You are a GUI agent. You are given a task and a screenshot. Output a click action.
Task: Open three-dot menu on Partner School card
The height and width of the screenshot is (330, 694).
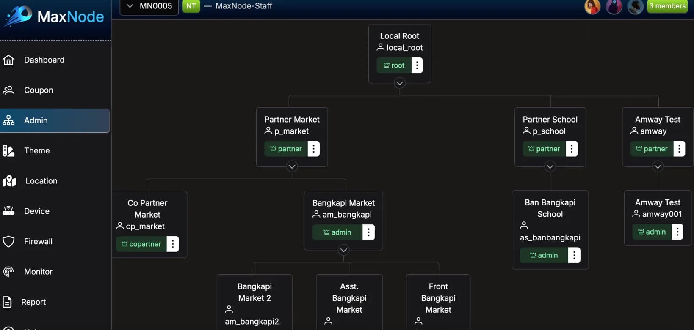[x=572, y=149]
